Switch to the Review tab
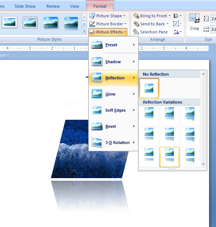This screenshot has height=227, width=216. 53,6
